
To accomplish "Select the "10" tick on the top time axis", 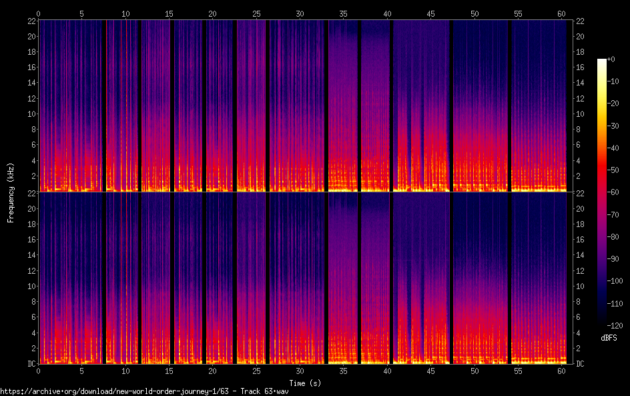I will coord(125,13).
